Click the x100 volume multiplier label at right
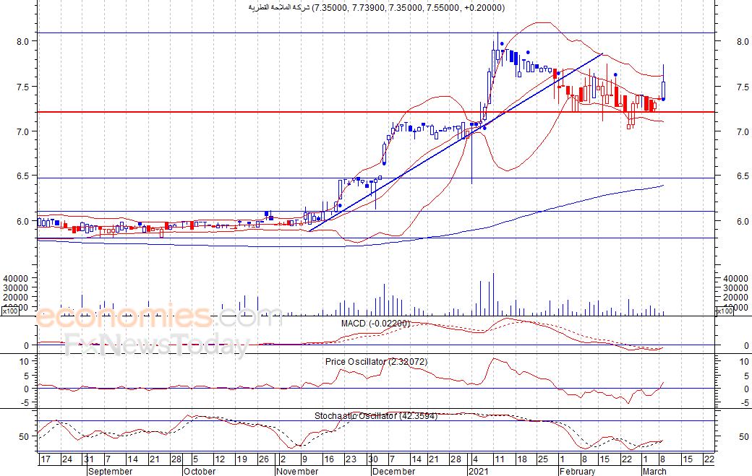The width and height of the screenshot is (752, 476). point(725,311)
